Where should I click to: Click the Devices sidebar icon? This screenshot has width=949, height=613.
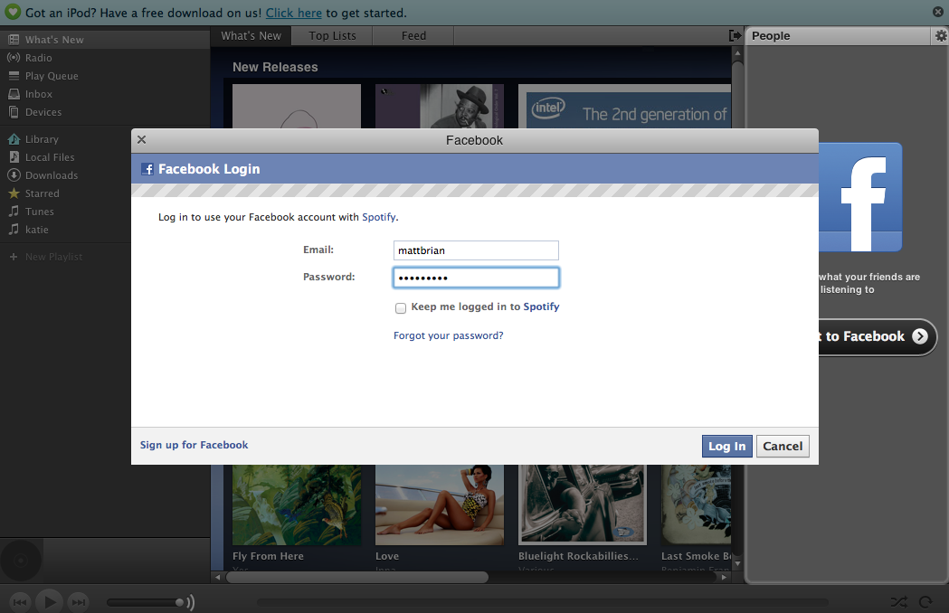pos(14,112)
